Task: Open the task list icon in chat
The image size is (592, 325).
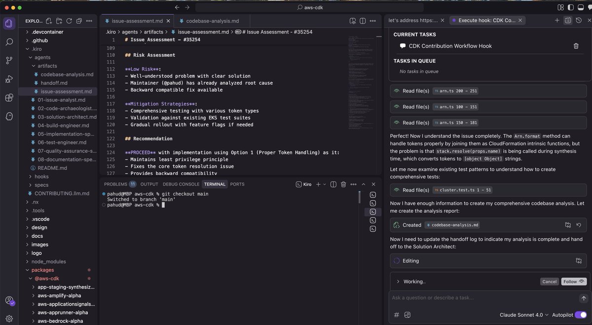Action: click(568, 20)
